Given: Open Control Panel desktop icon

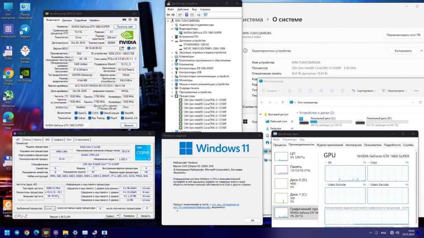Looking at the screenshot, I should pos(25,11).
